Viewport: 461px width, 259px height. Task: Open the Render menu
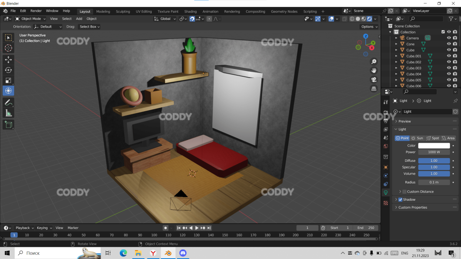coord(36,11)
